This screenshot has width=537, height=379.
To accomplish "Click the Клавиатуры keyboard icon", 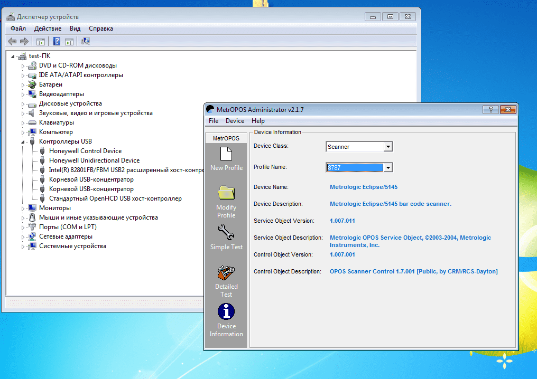I will click(32, 122).
